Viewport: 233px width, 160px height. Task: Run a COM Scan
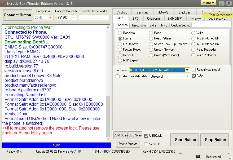121,135
